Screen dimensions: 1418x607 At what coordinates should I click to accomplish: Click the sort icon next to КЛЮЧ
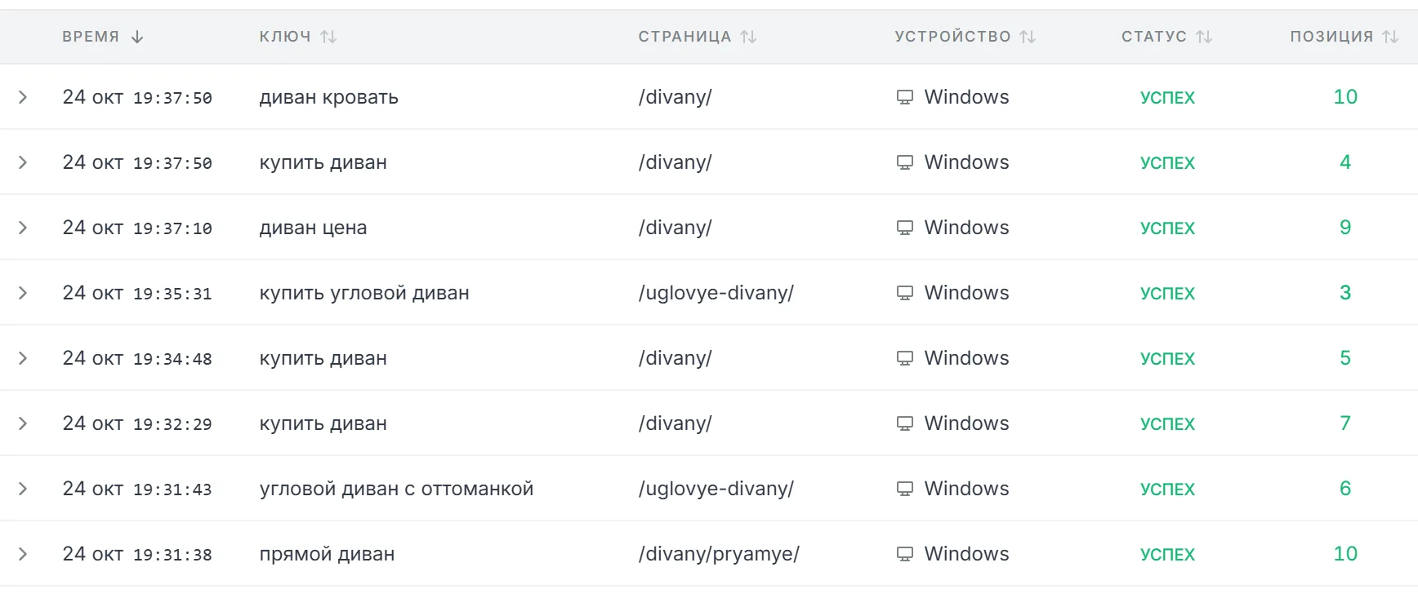pyautogui.click(x=328, y=37)
